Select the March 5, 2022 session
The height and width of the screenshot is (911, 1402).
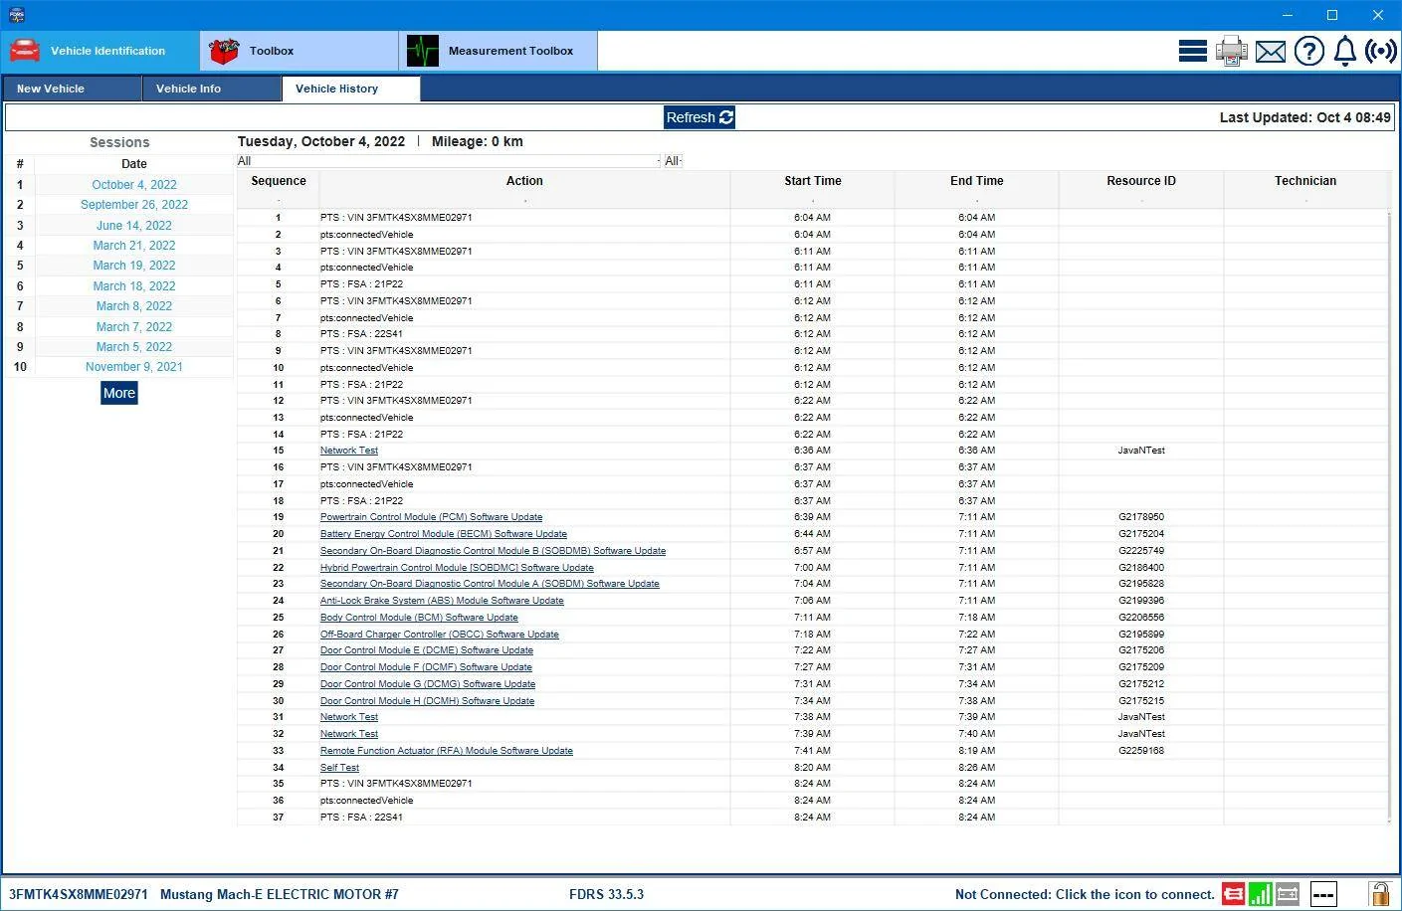134,347
